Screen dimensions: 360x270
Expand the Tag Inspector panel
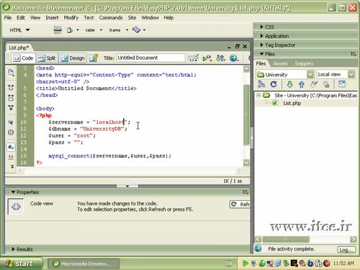point(262,45)
